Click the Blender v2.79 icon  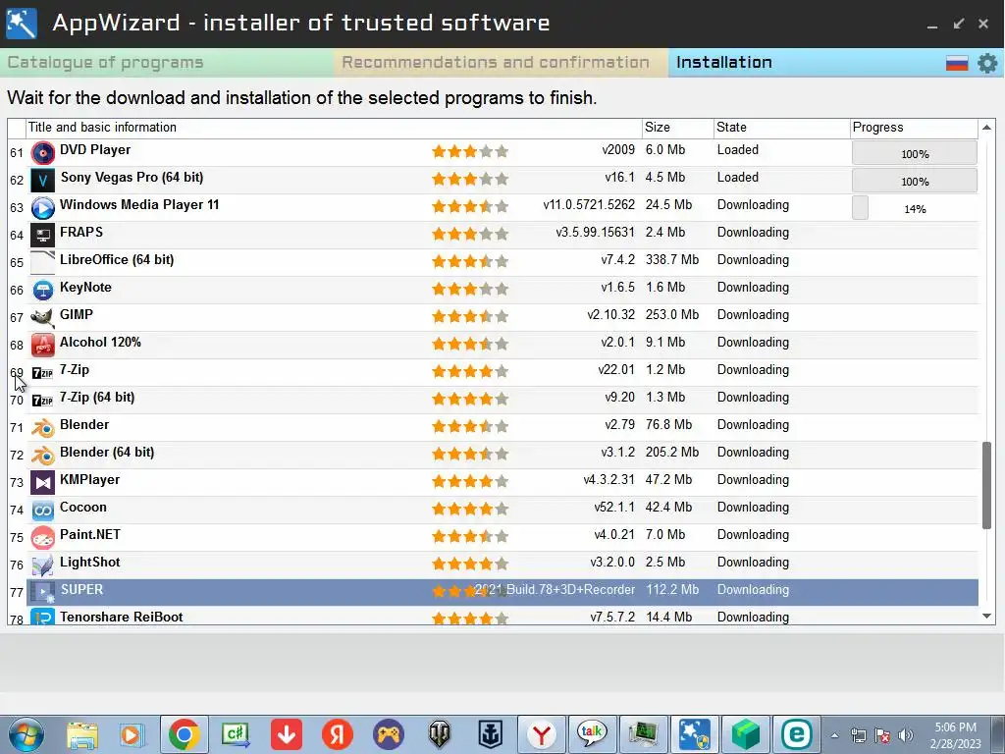(43, 428)
